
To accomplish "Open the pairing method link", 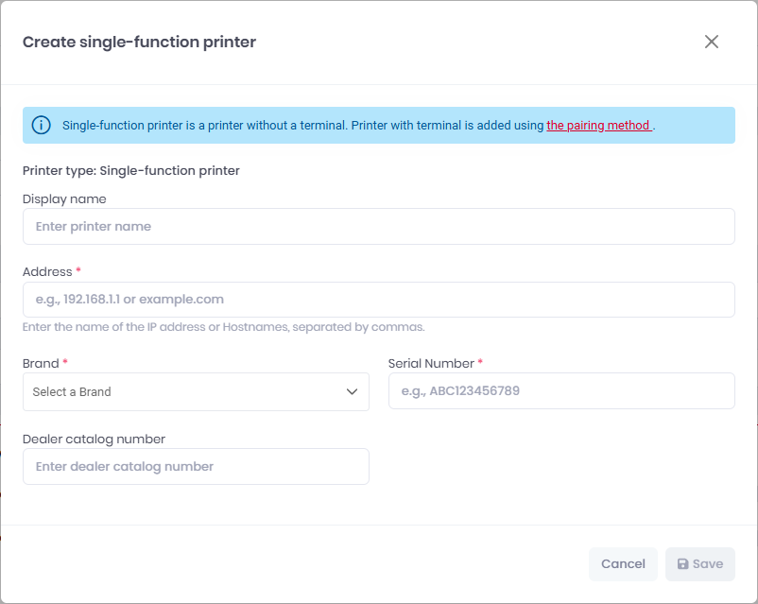I will point(599,126).
